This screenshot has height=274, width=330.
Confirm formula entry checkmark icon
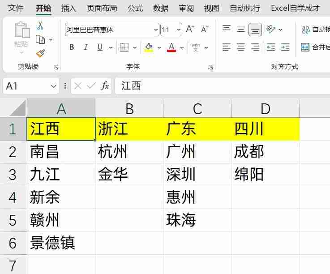coord(91,86)
